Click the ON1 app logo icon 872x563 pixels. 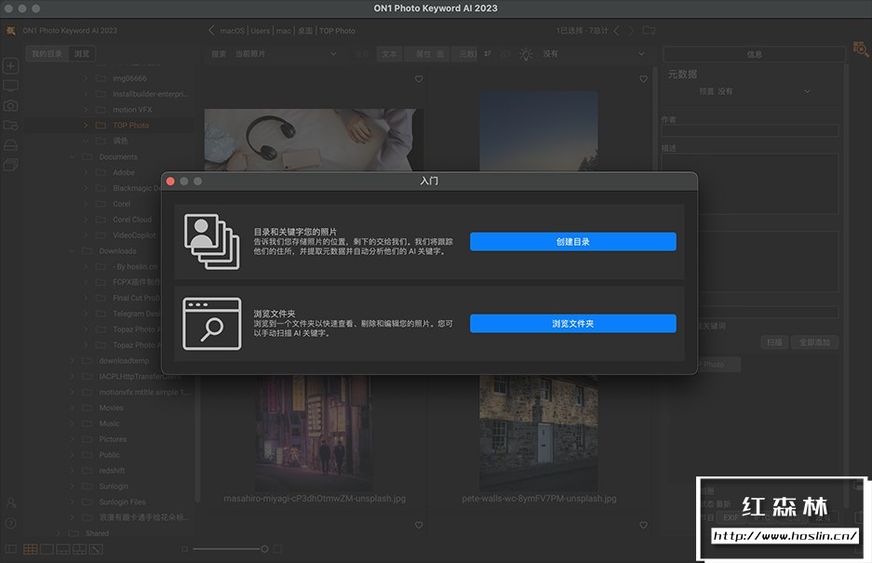(x=10, y=31)
